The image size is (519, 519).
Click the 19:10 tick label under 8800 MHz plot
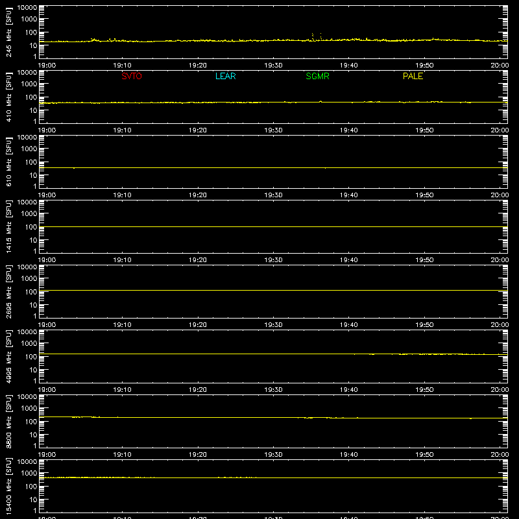click(x=122, y=455)
